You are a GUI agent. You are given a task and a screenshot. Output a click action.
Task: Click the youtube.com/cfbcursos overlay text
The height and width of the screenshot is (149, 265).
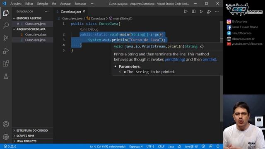pyautogui.click(x=247, y=44)
